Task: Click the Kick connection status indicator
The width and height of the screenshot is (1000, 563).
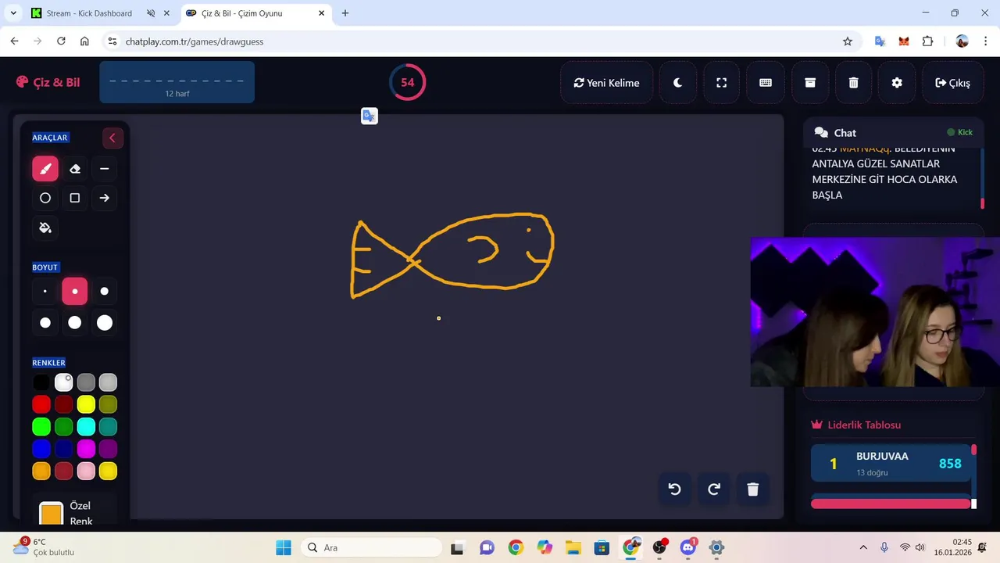Action: 960,132
